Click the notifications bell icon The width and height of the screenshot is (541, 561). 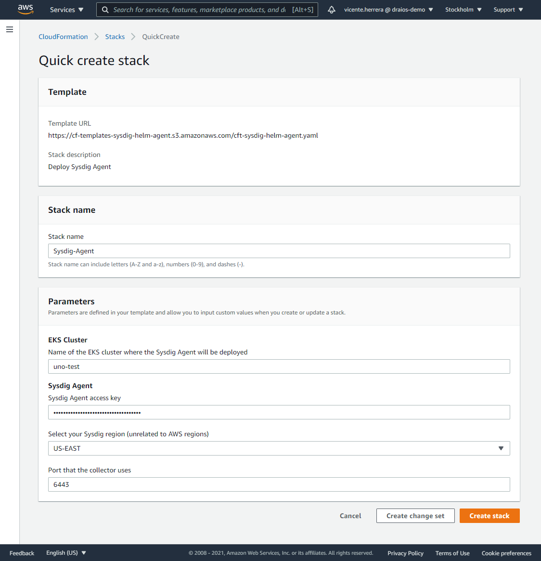click(332, 9)
